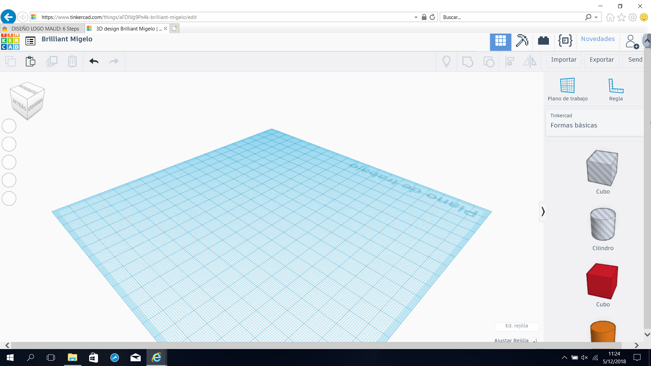Screen dimensions: 651x366
Task: Open the Mail app in taskbar
Action: 136,358
